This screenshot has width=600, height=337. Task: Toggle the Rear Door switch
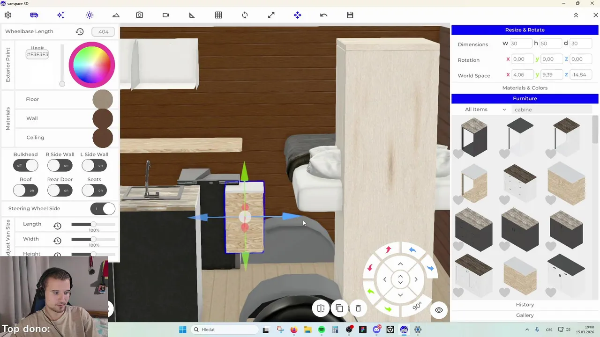(60, 190)
